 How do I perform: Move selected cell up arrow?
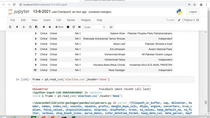click(x=44, y=27)
